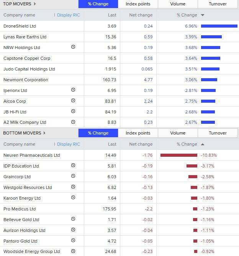Image resolution: width=239 pixels, height=256 pixels.
Task: Click the clock icon beside Graincorp Ltd
Action: tap(73, 176)
